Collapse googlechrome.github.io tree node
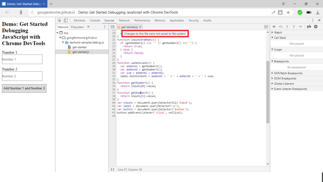 (60, 38)
